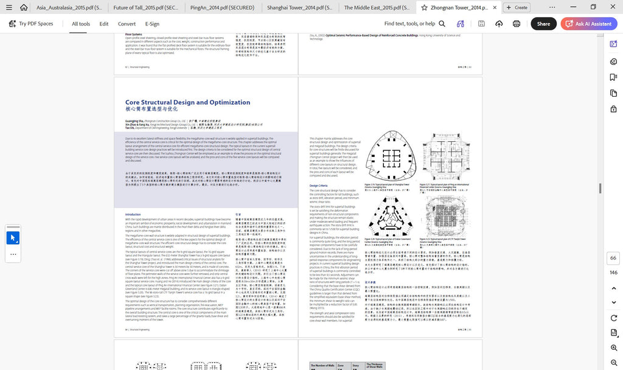Open the Convert menu

point(127,24)
